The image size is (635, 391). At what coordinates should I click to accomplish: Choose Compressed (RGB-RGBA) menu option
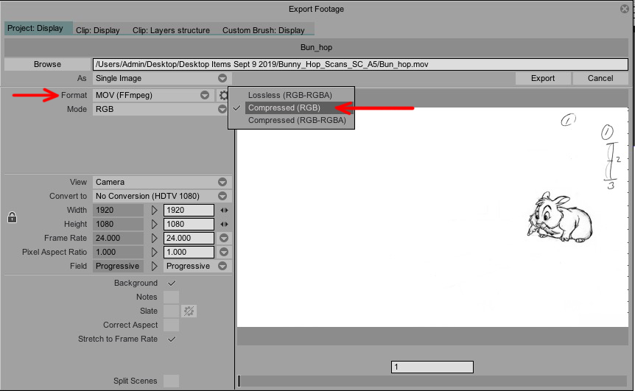pyautogui.click(x=297, y=120)
